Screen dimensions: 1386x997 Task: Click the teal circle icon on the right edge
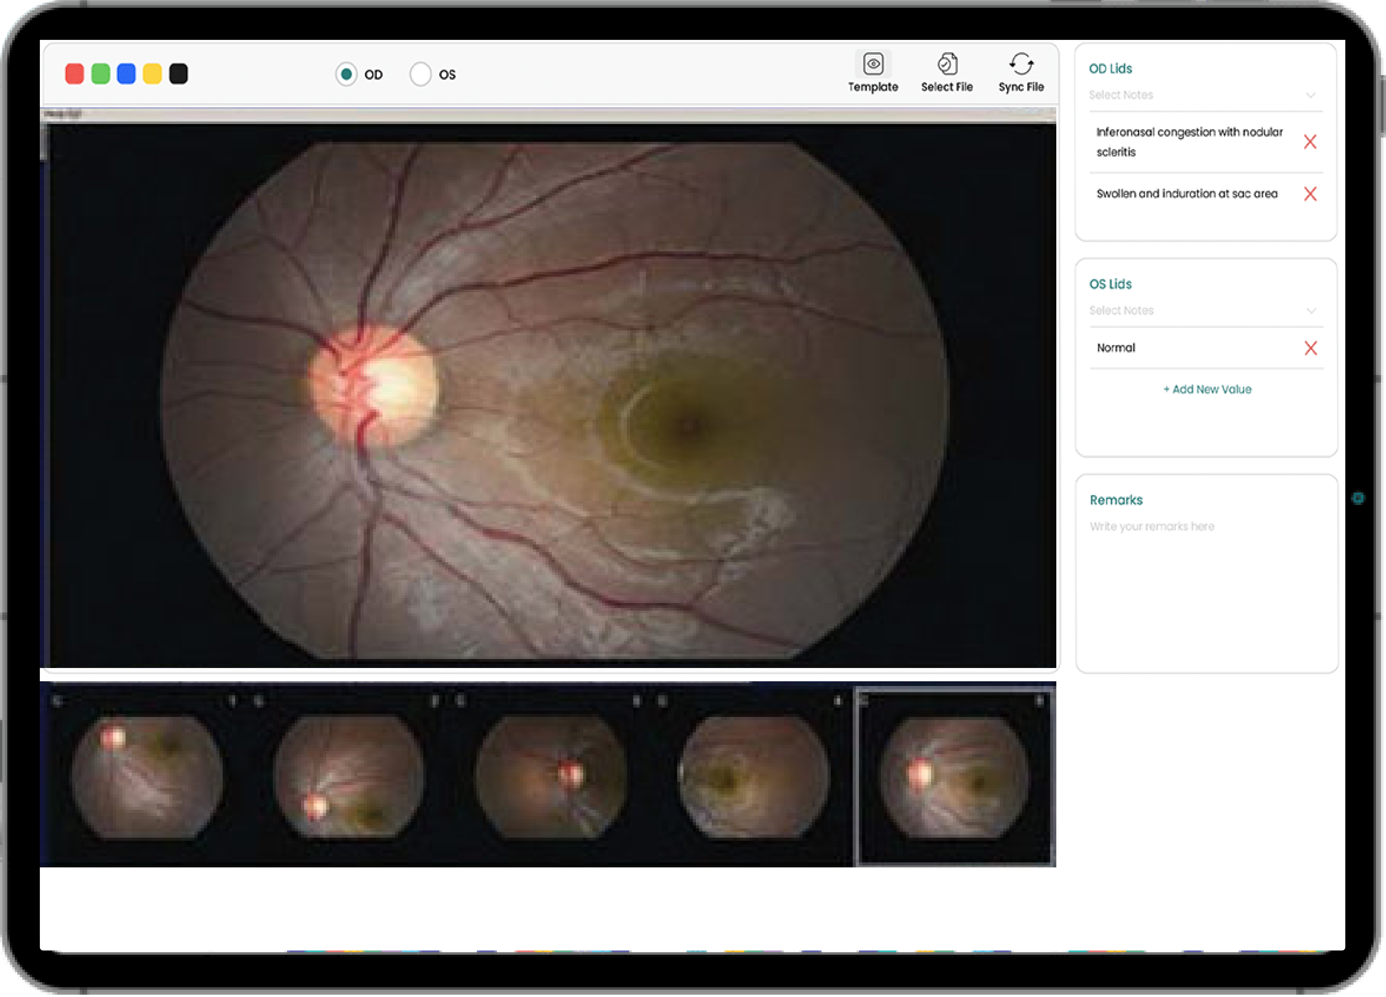tap(1359, 498)
